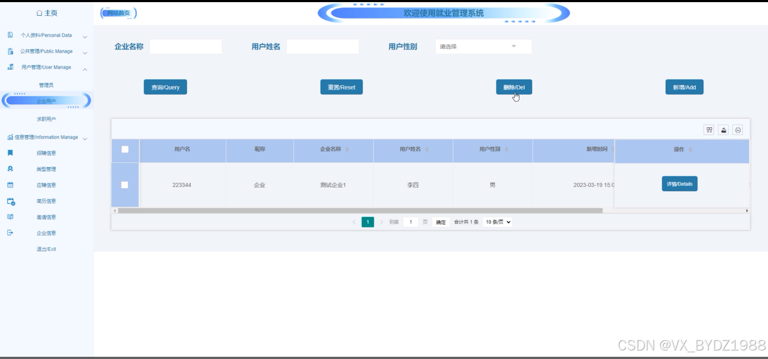Click the table scrollbar's right arrow

pyautogui.click(x=747, y=210)
